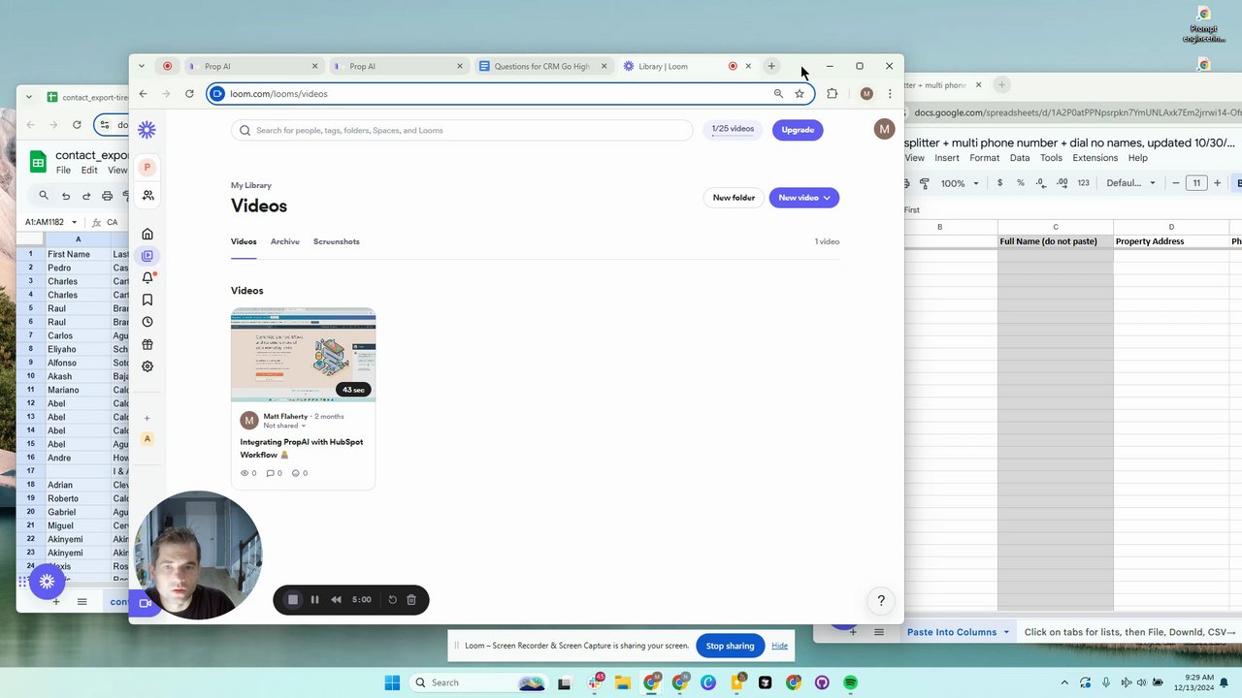Open the New video dropdown
The image size is (1242, 698).
804,198
